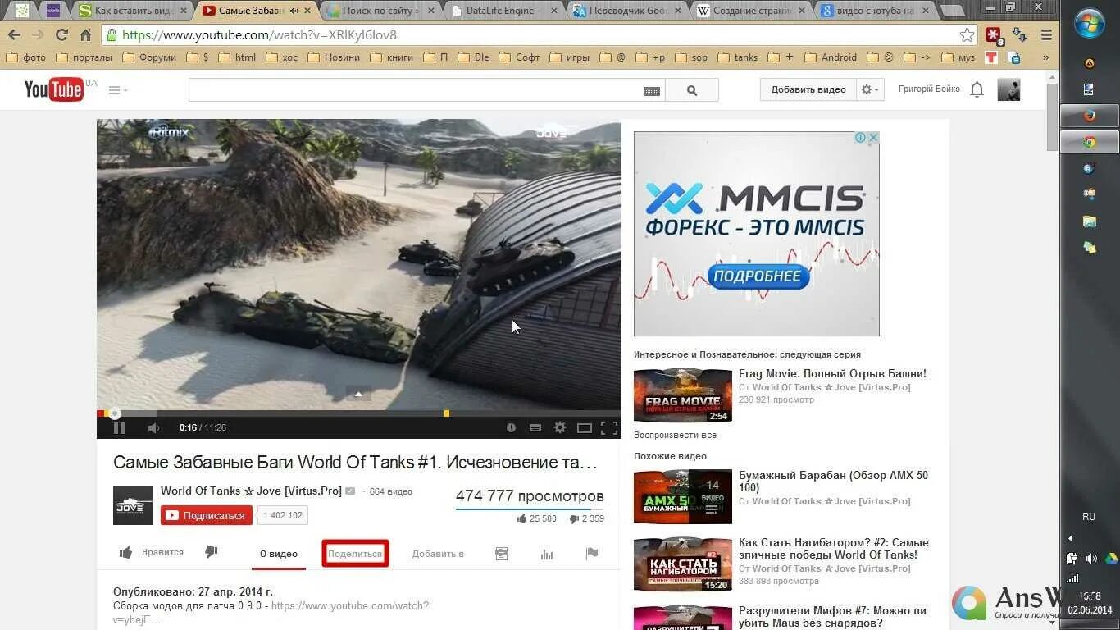Switch to theater mode
The image size is (1120, 630).
585,427
